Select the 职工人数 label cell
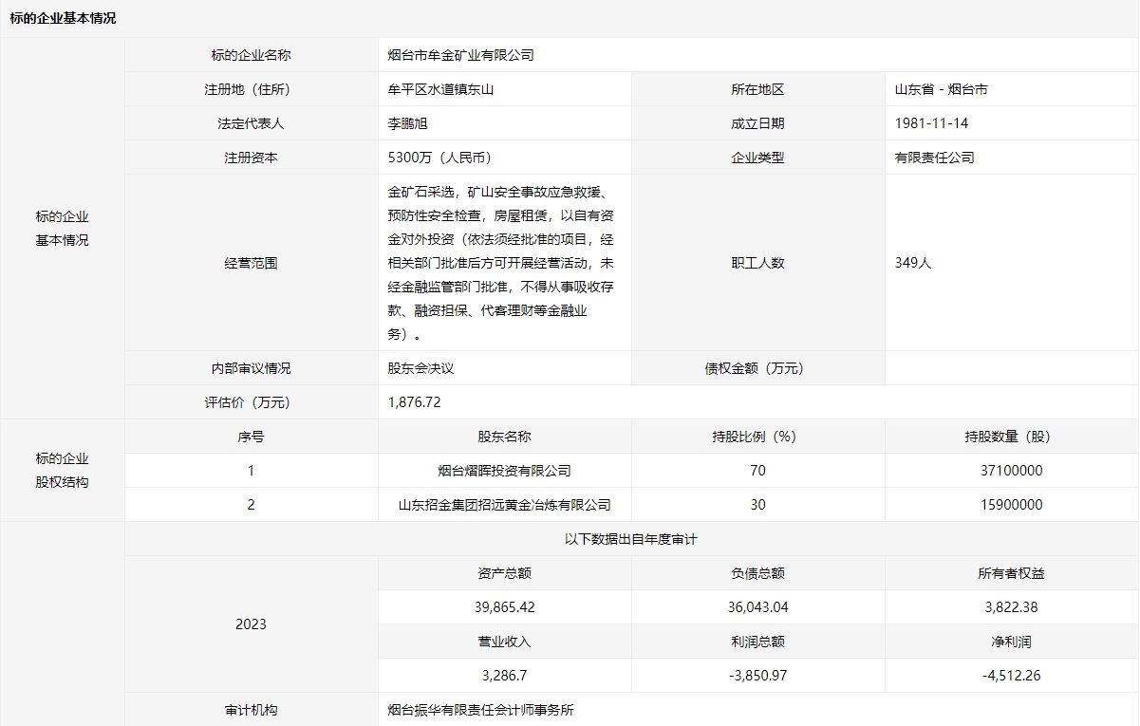Screen dimensions: 1140x726 (757, 263)
